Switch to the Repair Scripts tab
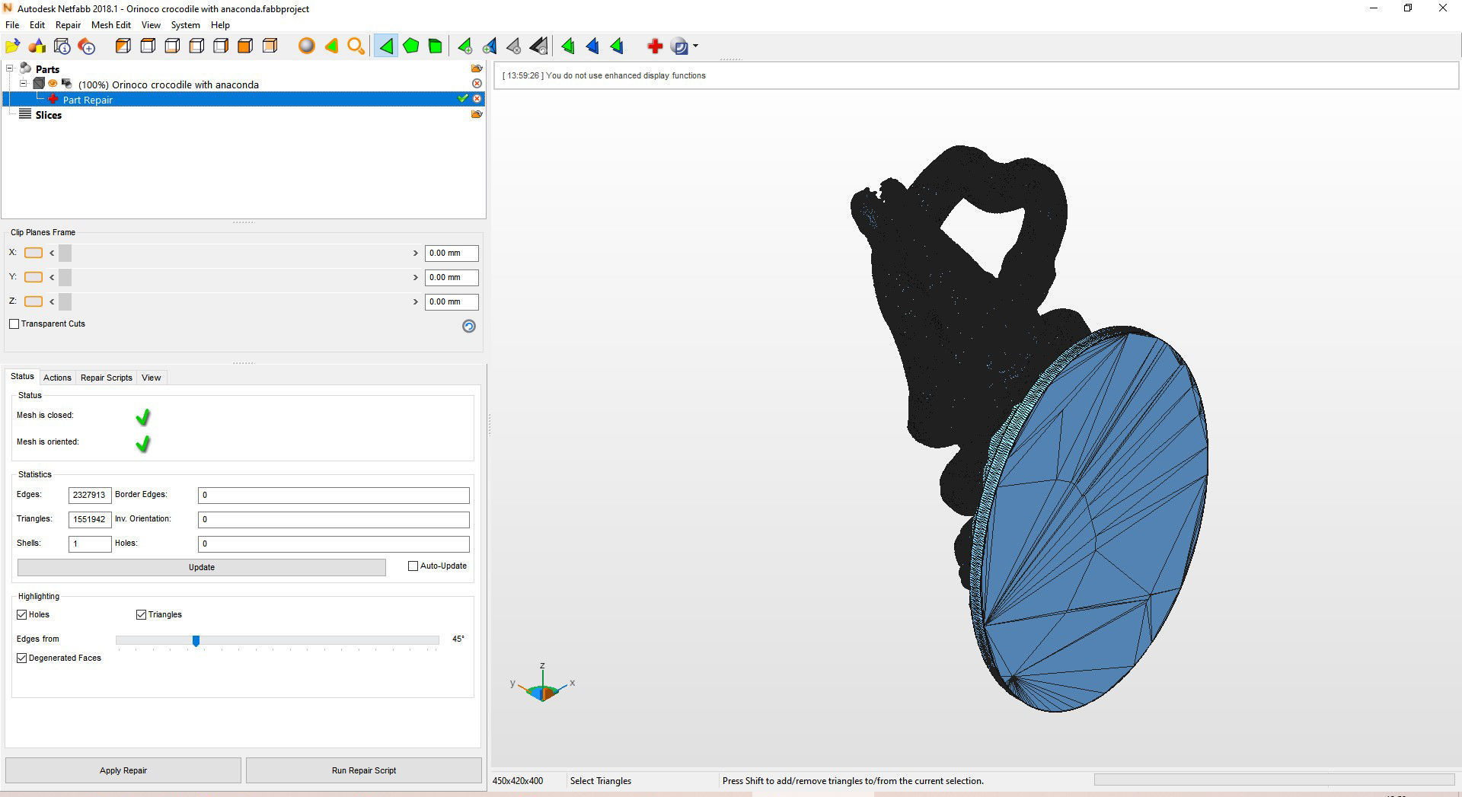The width and height of the screenshot is (1462, 797). (107, 378)
